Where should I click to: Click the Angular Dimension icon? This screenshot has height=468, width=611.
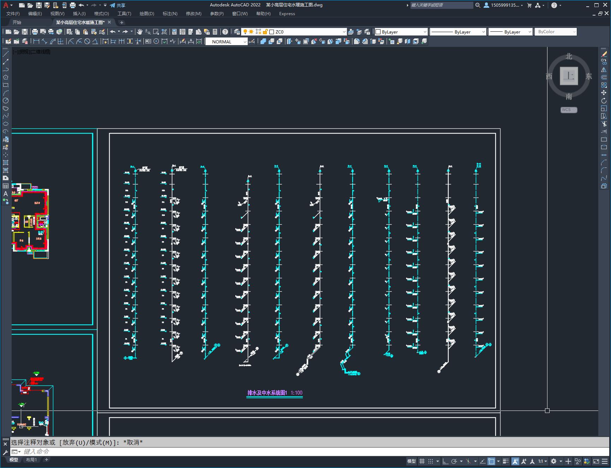95,41
